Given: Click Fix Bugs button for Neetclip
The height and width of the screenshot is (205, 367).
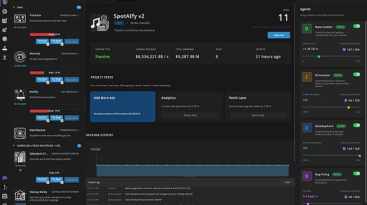Looking at the screenshot, I should pos(56,80).
